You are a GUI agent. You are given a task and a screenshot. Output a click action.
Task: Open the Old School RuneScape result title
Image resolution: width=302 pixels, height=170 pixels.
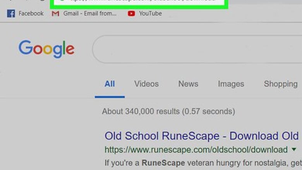click(201, 136)
